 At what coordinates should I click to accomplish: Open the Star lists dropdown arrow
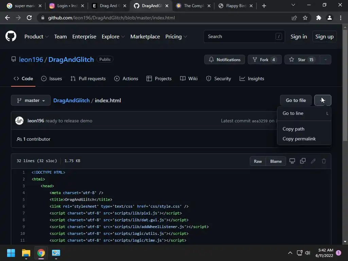[x=325, y=59]
